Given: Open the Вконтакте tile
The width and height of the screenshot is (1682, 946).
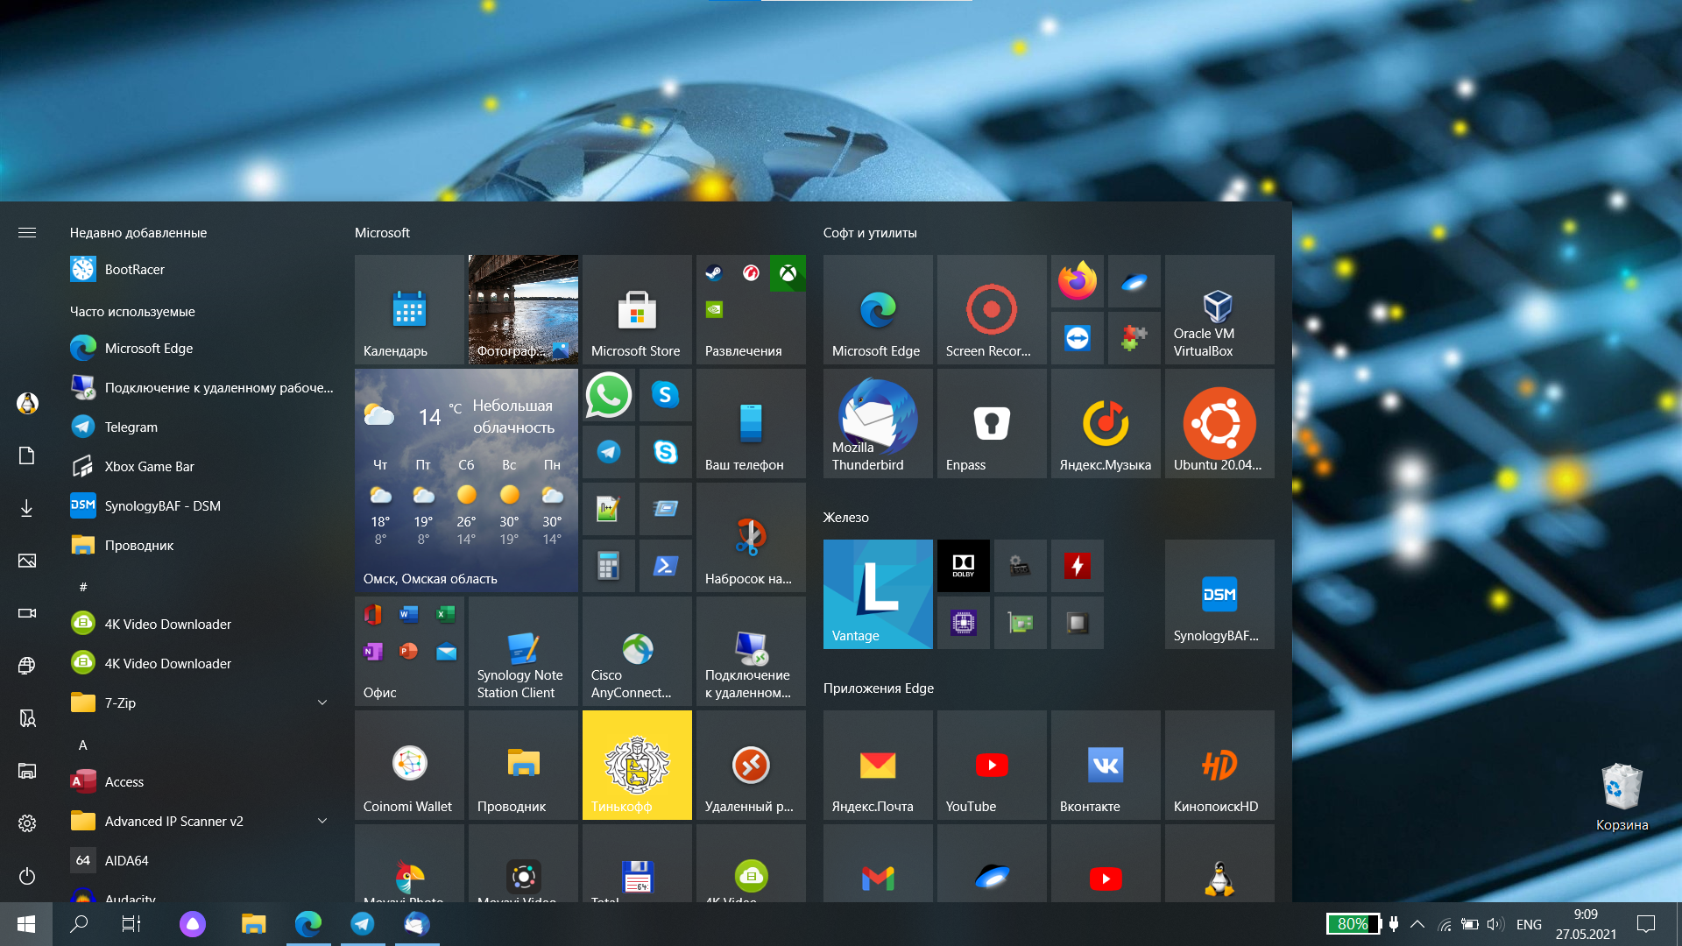Looking at the screenshot, I should pyautogui.click(x=1106, y=765).
